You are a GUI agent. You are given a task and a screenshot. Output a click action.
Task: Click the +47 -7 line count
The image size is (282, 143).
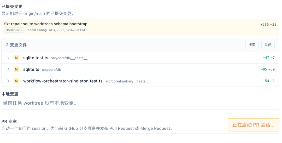(x=269, y=58)
